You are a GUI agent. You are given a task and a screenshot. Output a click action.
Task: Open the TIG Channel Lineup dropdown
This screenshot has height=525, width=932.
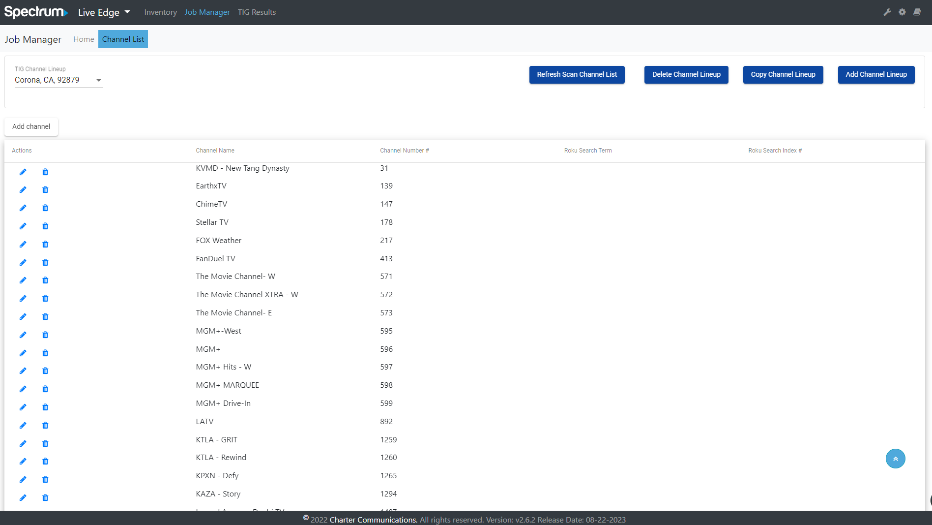pyautogui.click(x=59, y=80)
